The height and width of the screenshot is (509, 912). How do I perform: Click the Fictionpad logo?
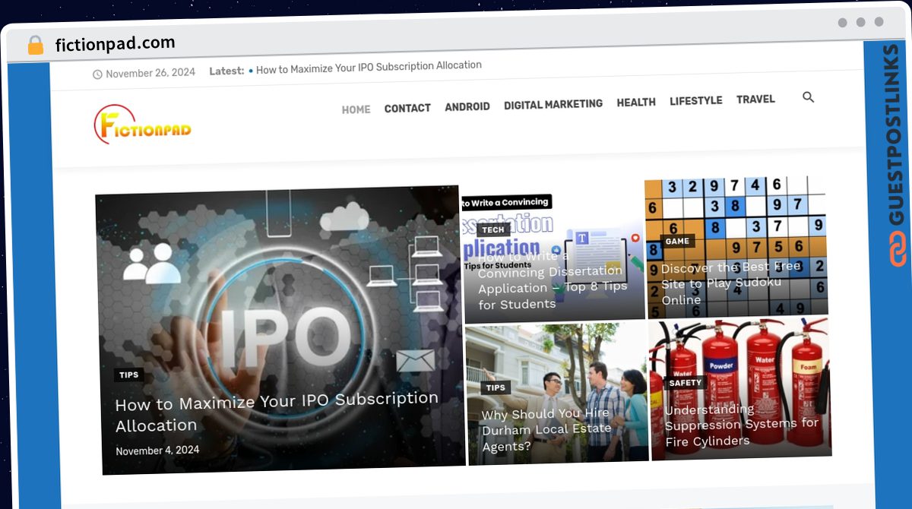tap(143, 125)
